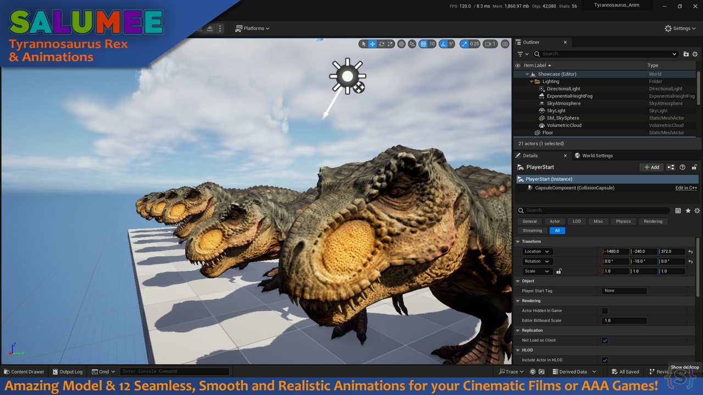Collapse the Lighting folder
703x395 pixels.
click(x=532, y=81)
